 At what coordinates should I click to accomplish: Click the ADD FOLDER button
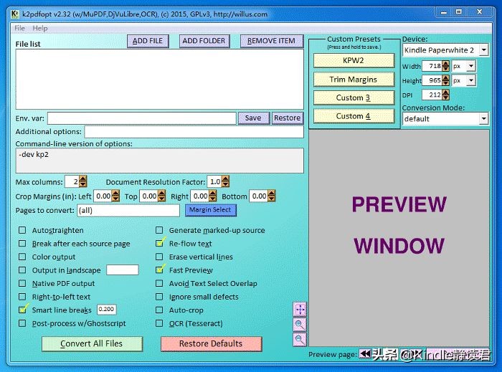(204, 41)
